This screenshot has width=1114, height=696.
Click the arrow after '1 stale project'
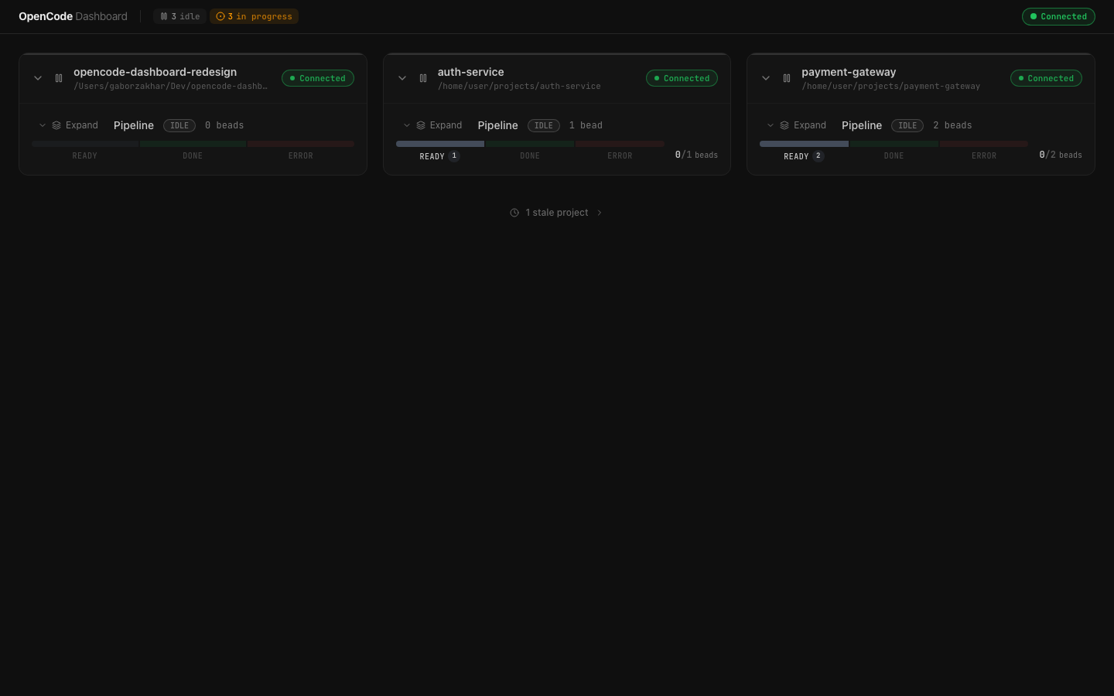pyautogui.click(x=600, y=213)
